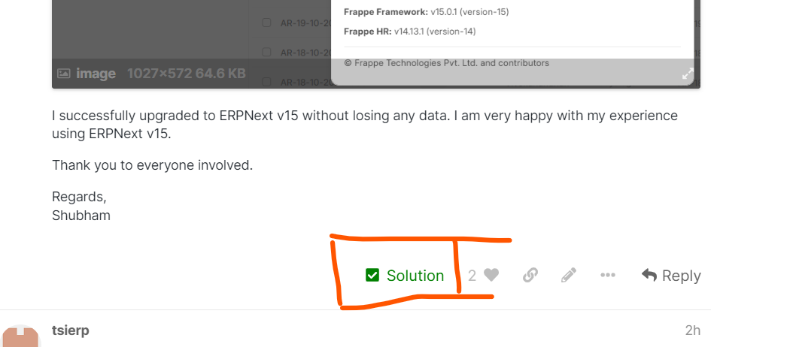Screen dimensions: 799x347
Task: Toggle the green Solution checkbox
Action: 372,276
